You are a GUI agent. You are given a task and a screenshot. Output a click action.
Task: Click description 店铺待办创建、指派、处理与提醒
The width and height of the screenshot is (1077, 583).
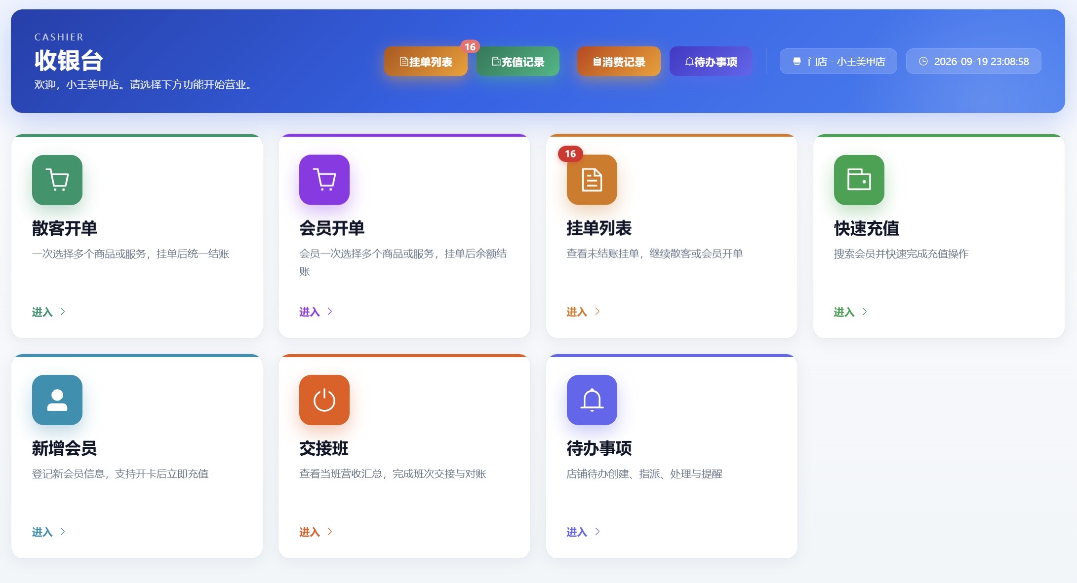(644, 474)
